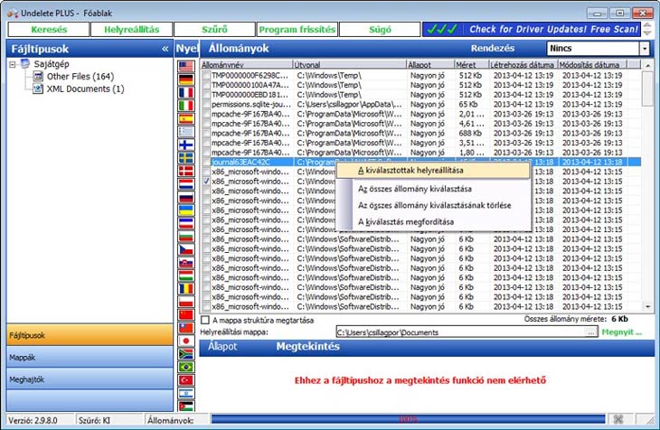Viewport: 660px width, 430px height.
Task: Select the Hungarian flag language
Action: (x=186, y=276)
